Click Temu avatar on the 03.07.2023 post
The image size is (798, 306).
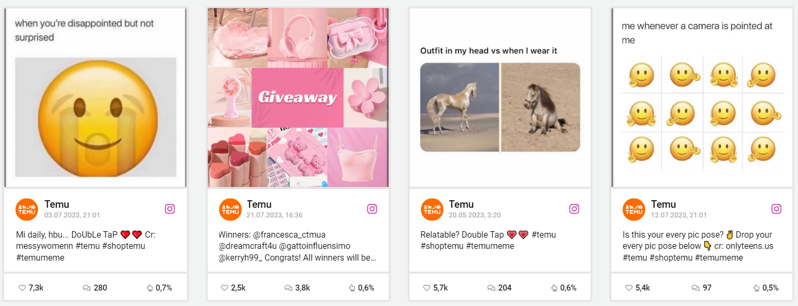pos(27,209)
